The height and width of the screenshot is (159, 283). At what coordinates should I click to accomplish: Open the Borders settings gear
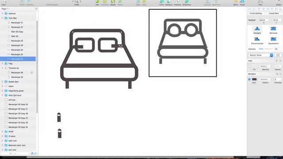[277, 74]
